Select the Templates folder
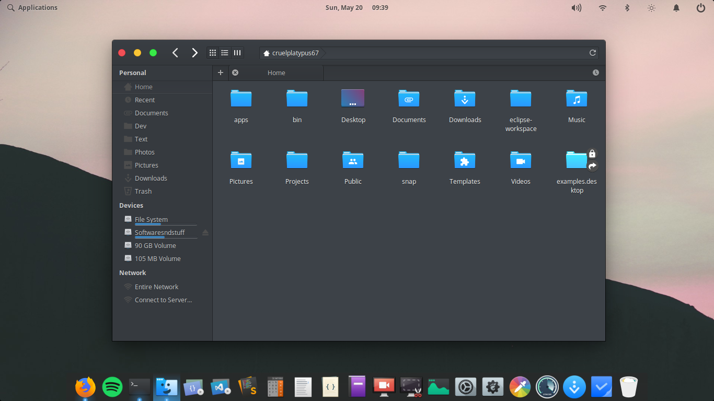 465,160
